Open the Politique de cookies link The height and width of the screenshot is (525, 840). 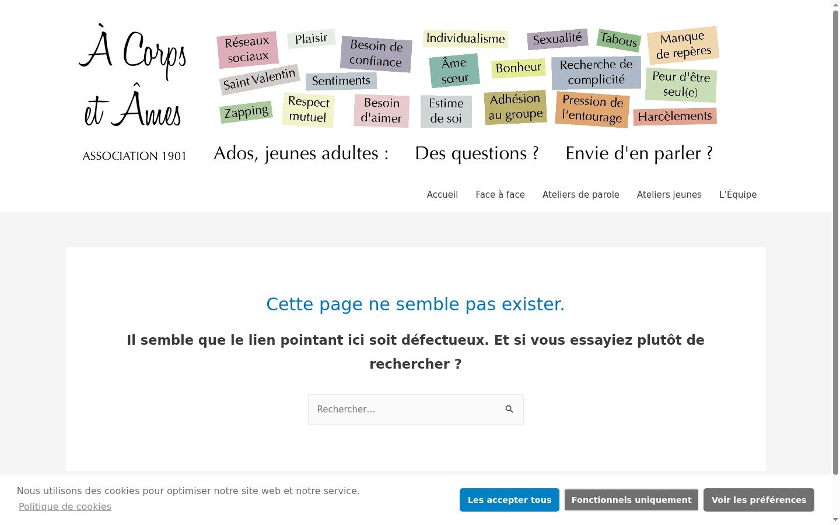[65, 507]
